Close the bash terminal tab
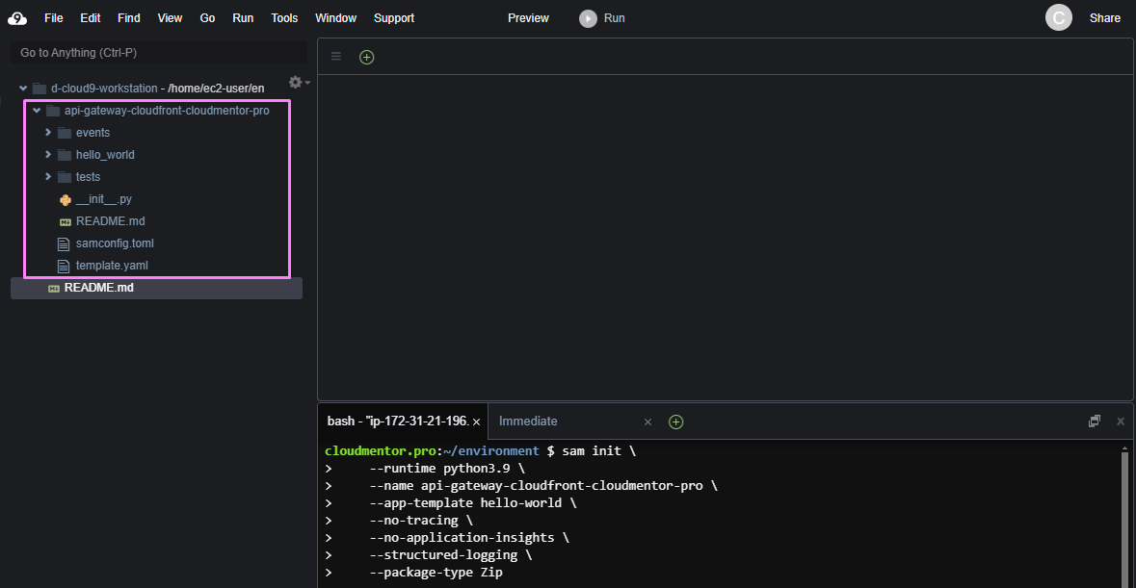 (476, 422)
